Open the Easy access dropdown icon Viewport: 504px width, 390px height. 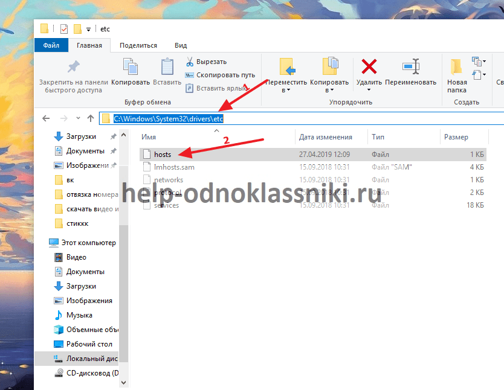(x=479, y=75)
